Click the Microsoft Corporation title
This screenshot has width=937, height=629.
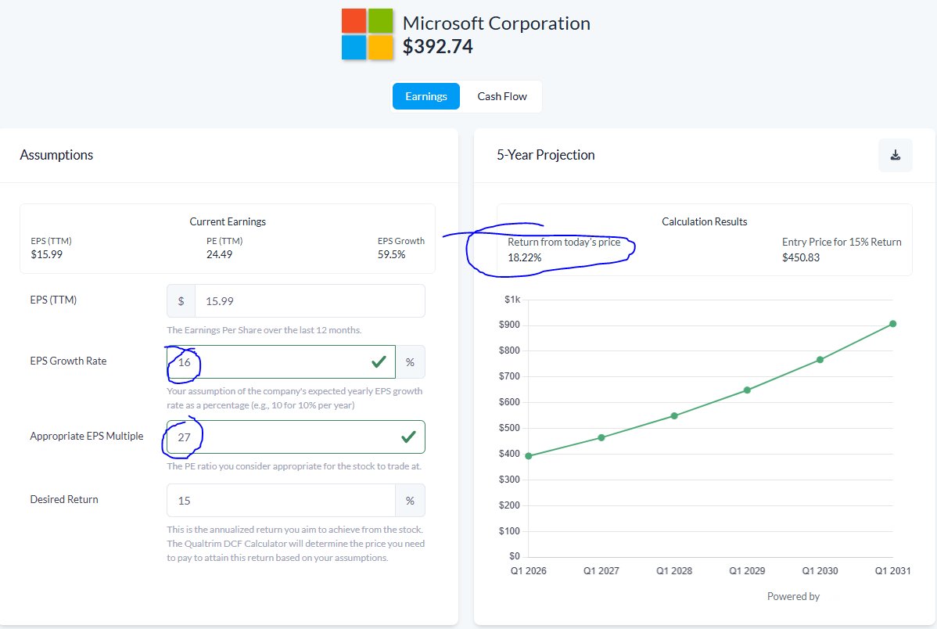click(496, 23)
